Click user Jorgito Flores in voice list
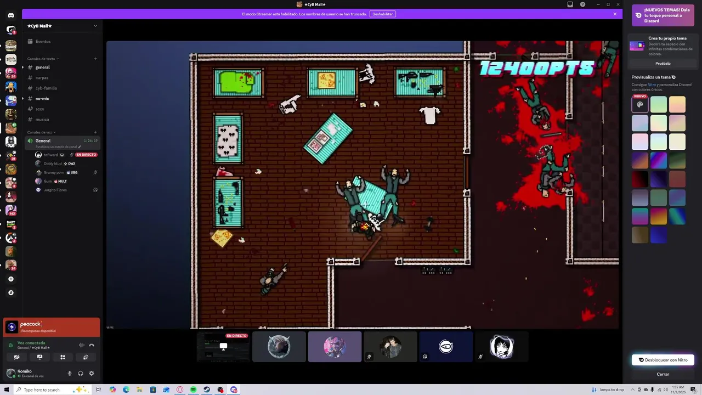 pos(55,190)
